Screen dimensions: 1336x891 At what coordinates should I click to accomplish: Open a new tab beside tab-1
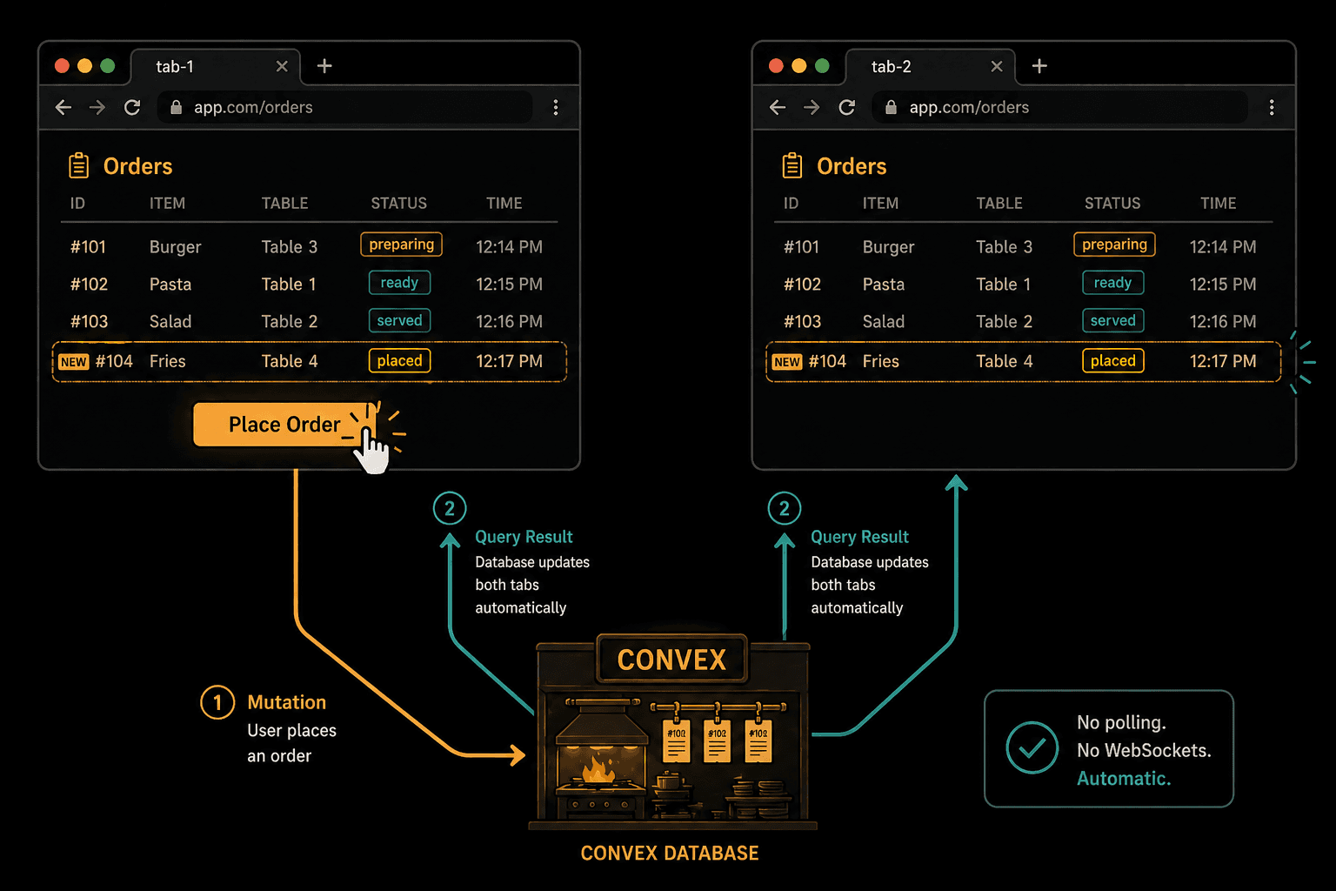(324, 66)
